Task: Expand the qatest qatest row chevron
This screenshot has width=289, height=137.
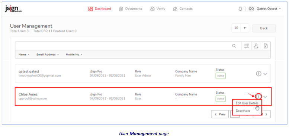Action: 265,74
